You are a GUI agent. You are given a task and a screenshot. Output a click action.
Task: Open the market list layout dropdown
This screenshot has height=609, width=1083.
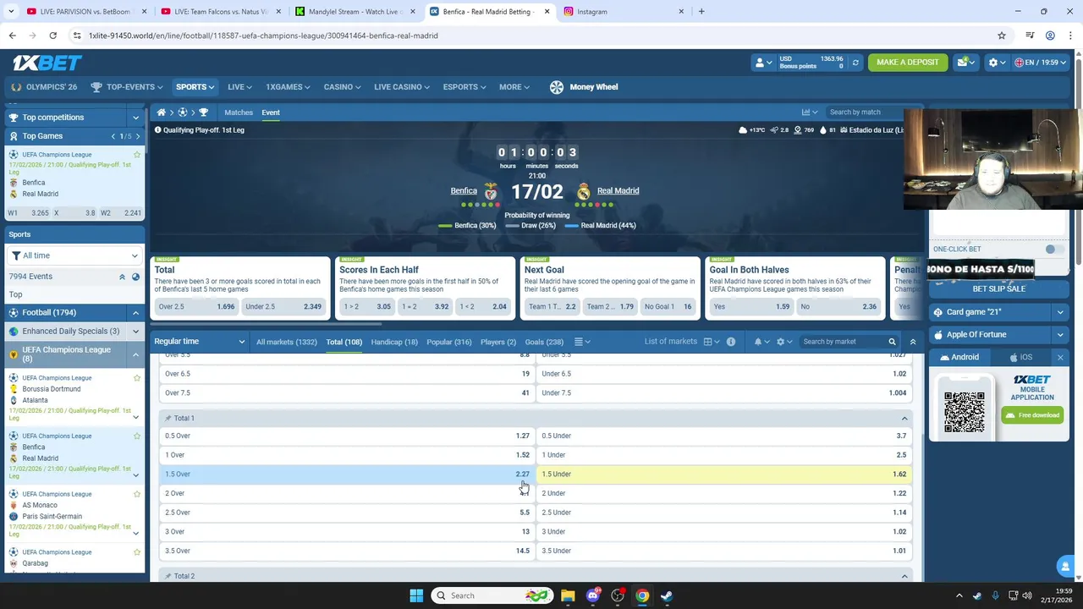coord(711,342)
